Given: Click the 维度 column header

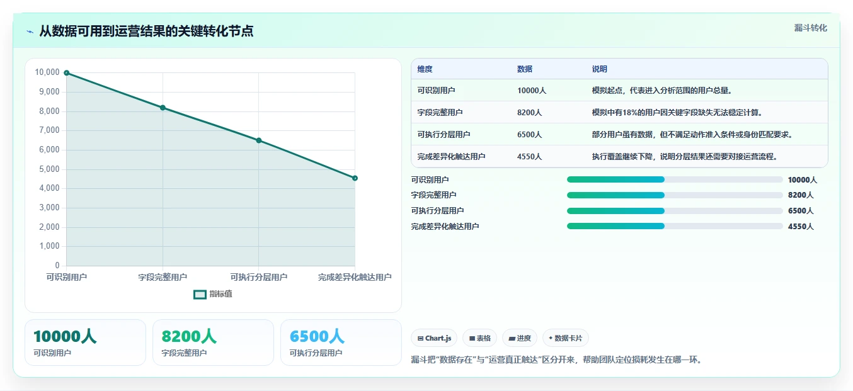Looking at the screenshot, I should (425, 69).
